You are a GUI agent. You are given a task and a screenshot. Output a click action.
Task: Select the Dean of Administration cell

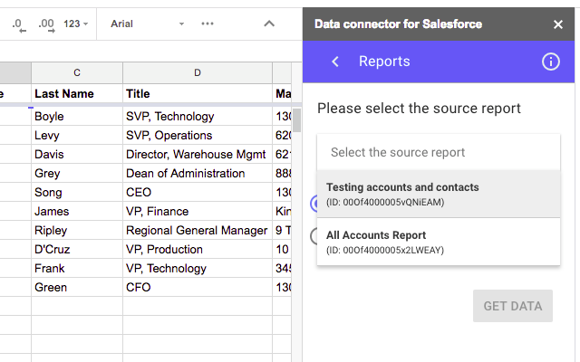(x=198, y=173)
